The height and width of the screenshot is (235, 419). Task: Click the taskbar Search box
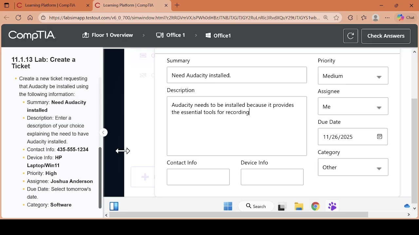pos(256,206)
